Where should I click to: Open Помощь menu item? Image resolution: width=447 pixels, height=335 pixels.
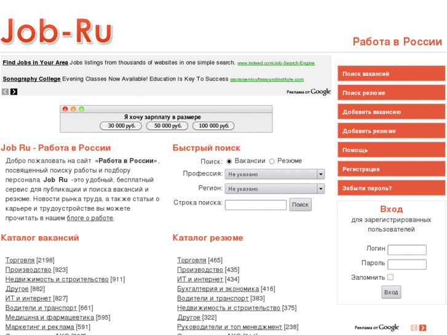pyautogui.click(x=392, y=150)
